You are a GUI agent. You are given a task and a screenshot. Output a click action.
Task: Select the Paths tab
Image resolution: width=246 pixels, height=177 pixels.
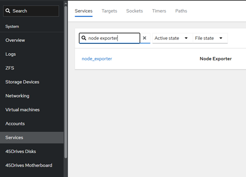181,11
